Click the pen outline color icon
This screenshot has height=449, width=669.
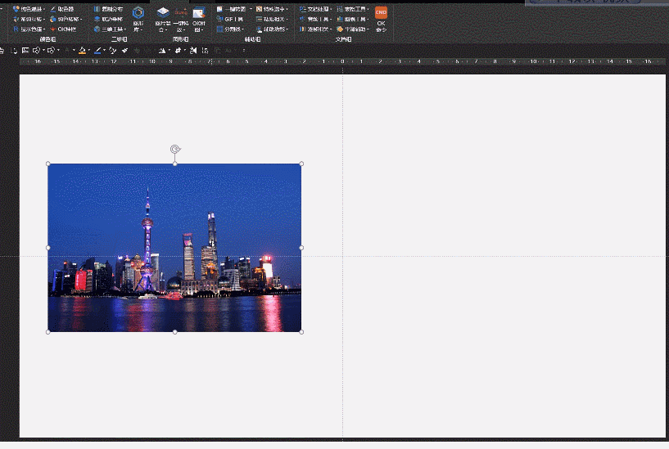97,51
